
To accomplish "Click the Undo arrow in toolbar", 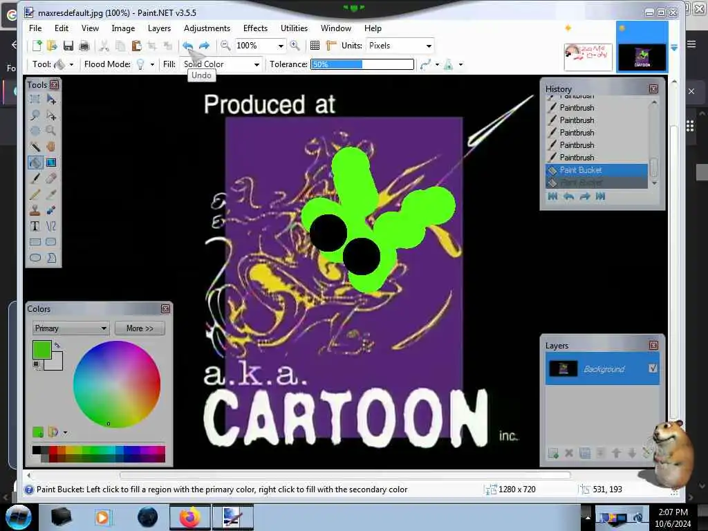I will pyautogui.click(x=188, y=46).
